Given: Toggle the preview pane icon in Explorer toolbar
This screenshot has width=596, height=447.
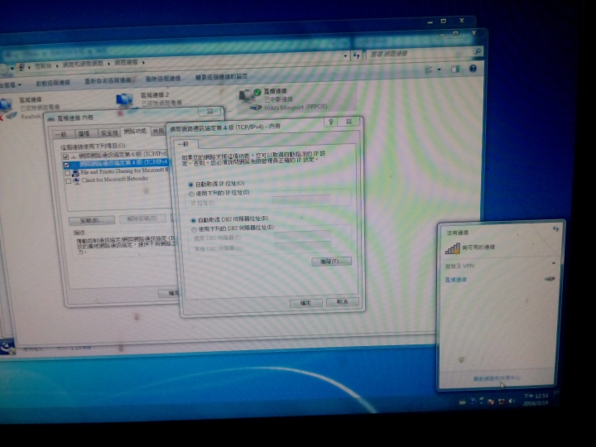Looking at the screenshot, I should tap(455, 70).
